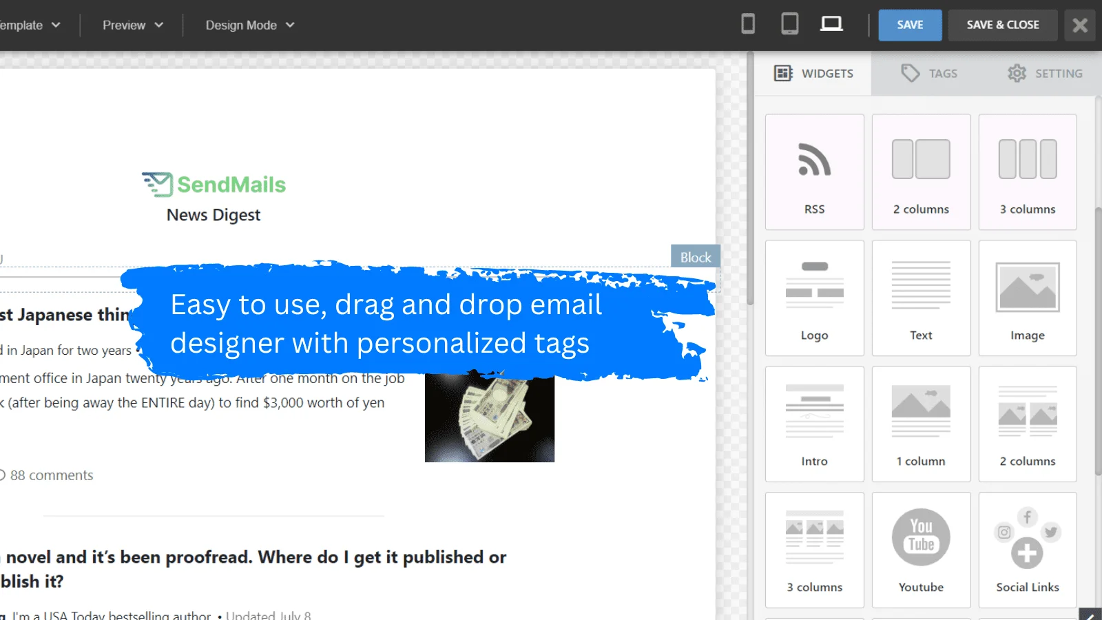Pick the 1 column image widget
Image resolution: width=1102 pixels, height=620 pixels.
pos(921,424)
